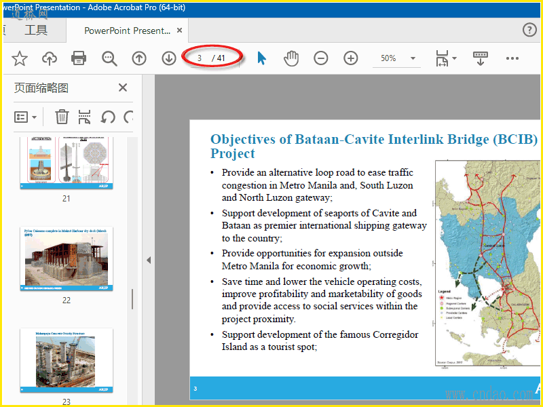This screenshot has height=407, width=543.
Task: Activate the selection arrow tool
Action: [261, 58]
